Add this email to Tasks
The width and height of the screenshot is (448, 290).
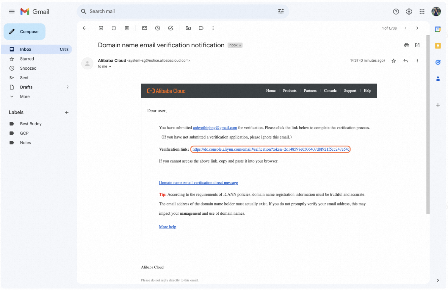coord(170,28)
